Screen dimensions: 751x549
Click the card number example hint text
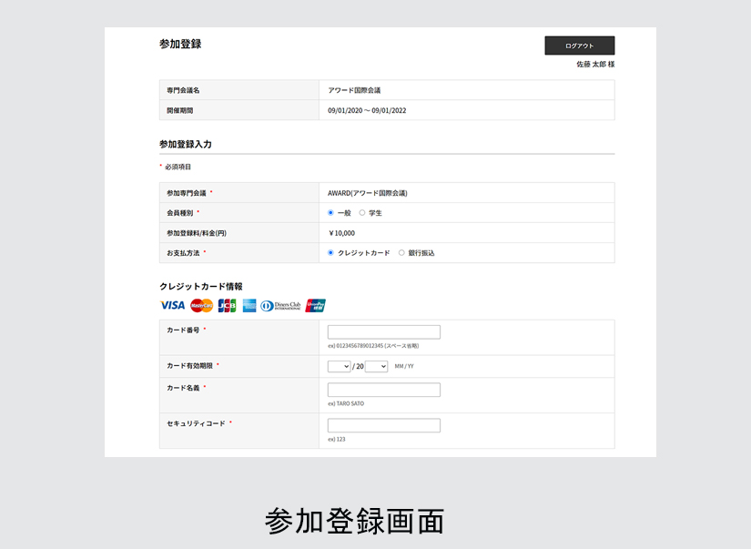tap(373, 346)
